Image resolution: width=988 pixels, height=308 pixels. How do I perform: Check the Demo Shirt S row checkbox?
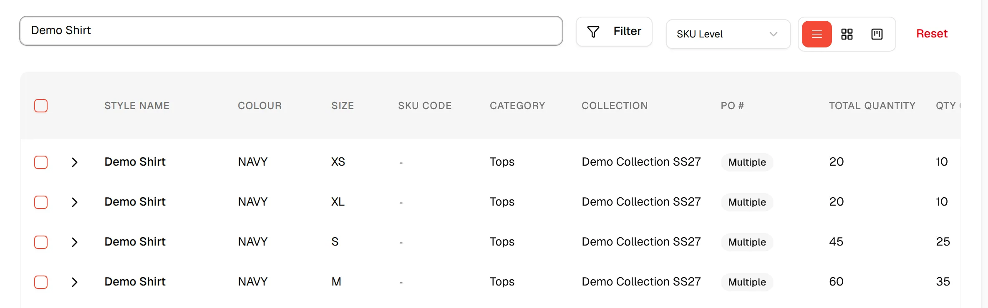point(41,242)
